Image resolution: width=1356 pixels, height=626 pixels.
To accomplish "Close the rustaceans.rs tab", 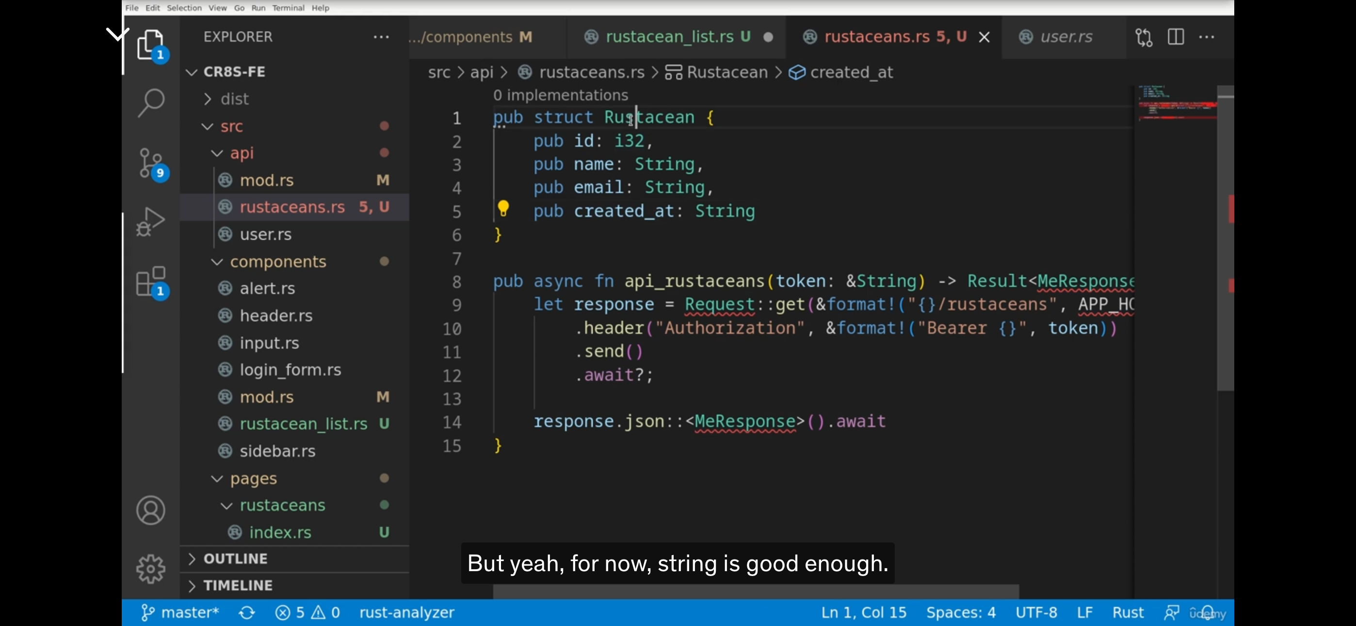I will point(985,37).
